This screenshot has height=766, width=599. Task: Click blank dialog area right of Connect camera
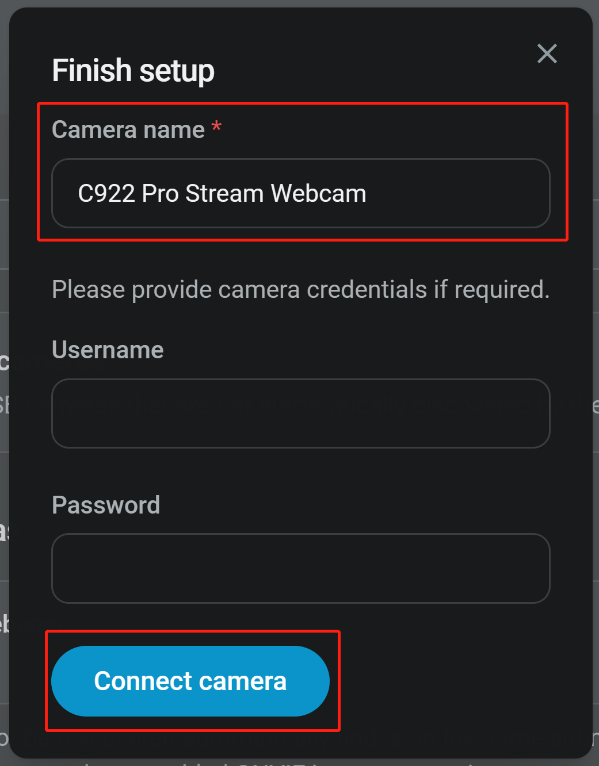coord(460,681)
